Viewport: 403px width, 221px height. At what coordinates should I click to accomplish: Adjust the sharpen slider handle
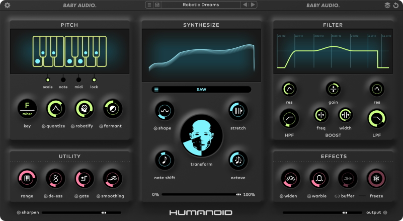click(104, 213)
